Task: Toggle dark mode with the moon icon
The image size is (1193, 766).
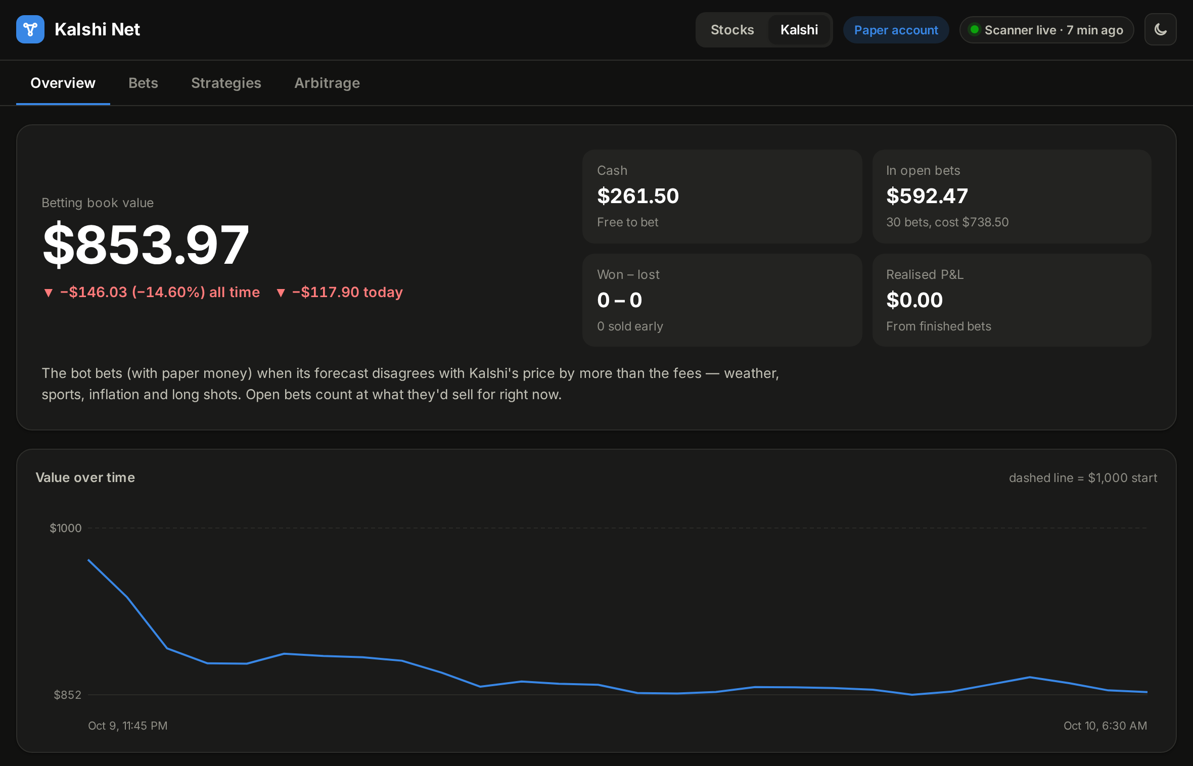Action: click(1160, 29)
